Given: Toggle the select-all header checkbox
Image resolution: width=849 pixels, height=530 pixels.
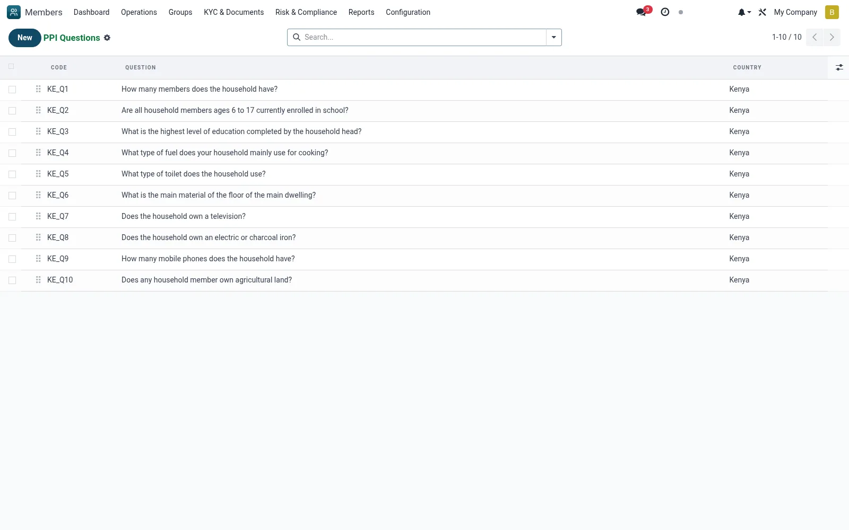Looking at the screenshot, I should pyautogui.click(x=11, y=67).
